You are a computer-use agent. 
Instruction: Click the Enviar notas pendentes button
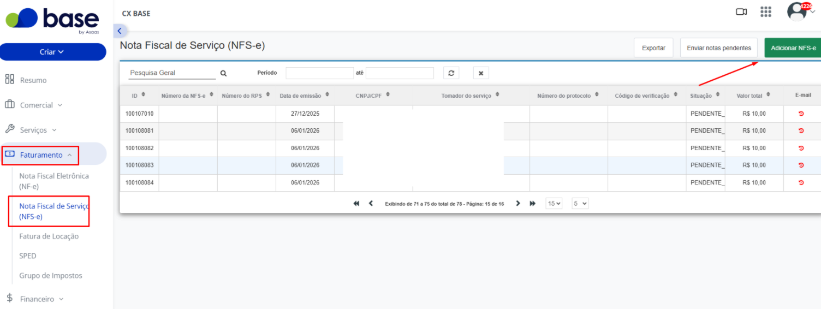coord(719,48)
